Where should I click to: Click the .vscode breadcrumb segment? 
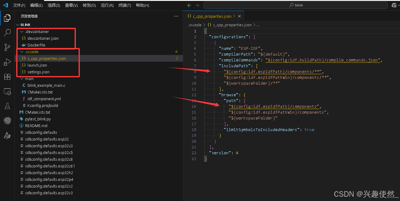[x=194, y=25]
